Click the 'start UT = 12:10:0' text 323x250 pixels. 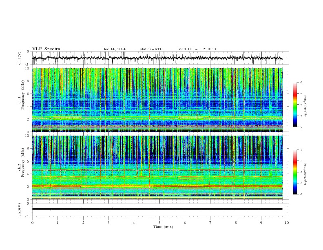point(197,49)
